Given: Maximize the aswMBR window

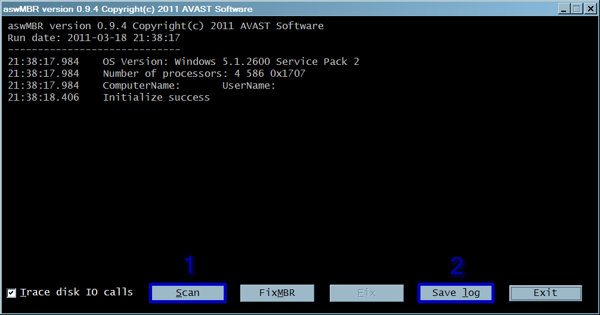Looking at the screenshot, I should [x=577, y=9].
